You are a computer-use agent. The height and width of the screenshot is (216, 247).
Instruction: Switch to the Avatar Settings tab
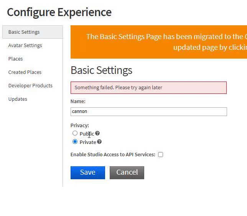25,46
